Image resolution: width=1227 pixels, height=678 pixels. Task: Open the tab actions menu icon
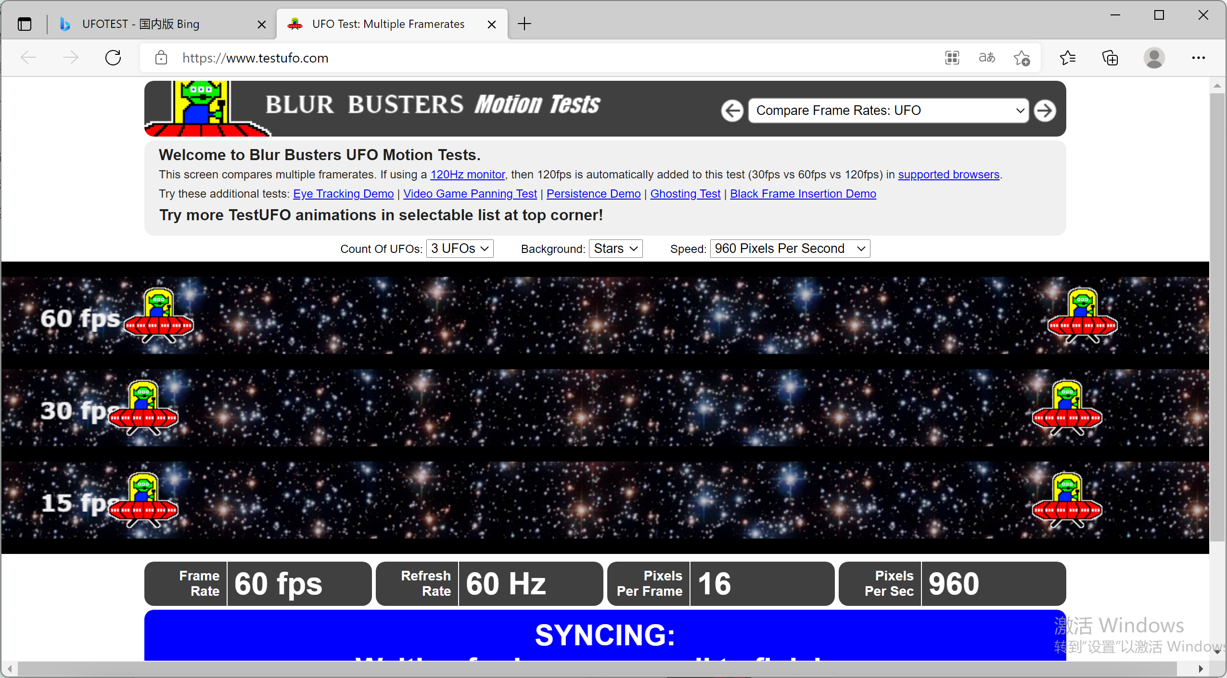point(25,24)
